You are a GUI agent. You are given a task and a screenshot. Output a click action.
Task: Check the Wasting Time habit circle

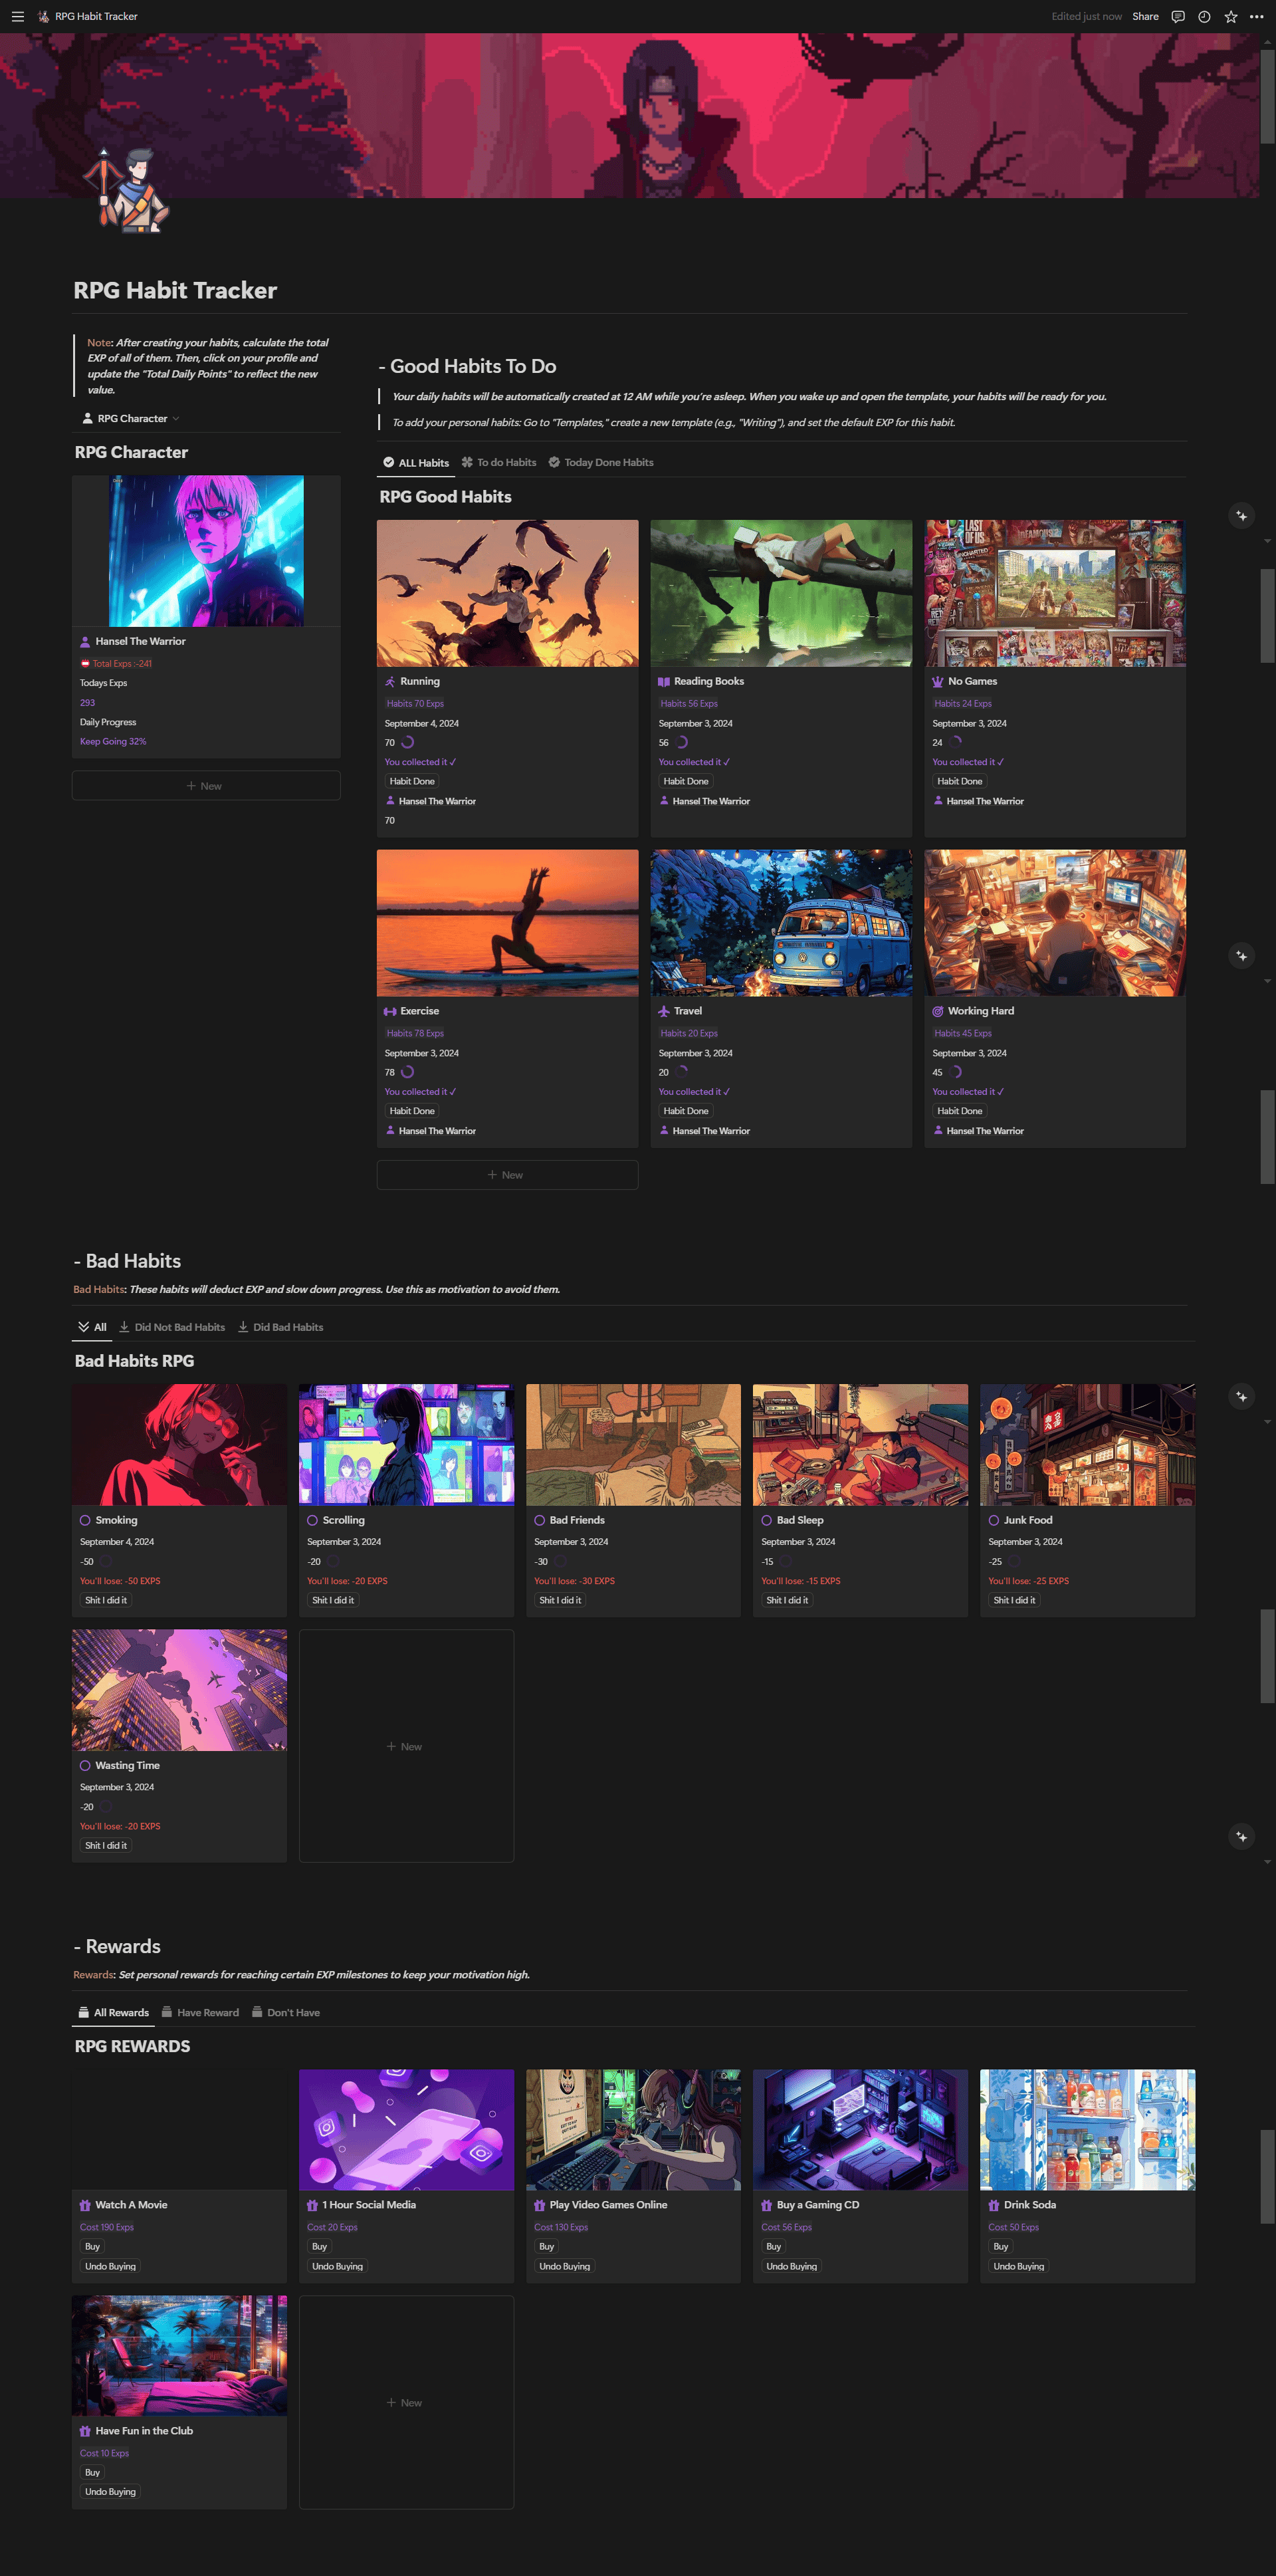85,1765
